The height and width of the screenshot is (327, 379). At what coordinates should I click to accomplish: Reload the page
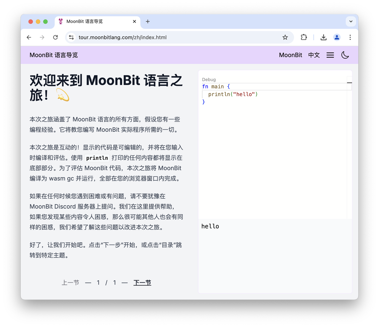55,37
